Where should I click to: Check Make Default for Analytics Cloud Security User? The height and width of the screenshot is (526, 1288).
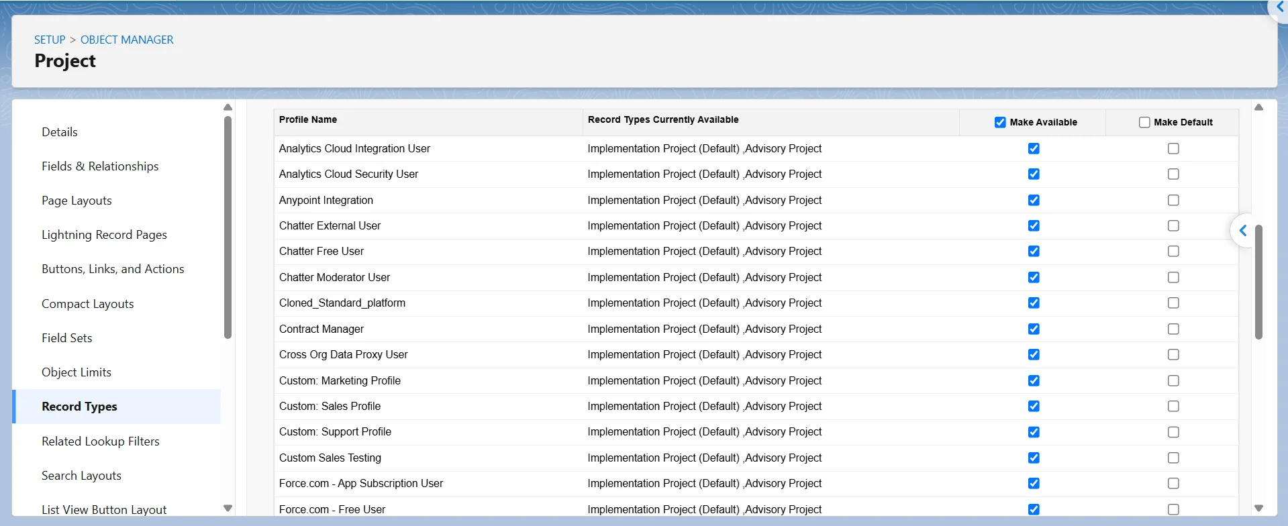1173,174
